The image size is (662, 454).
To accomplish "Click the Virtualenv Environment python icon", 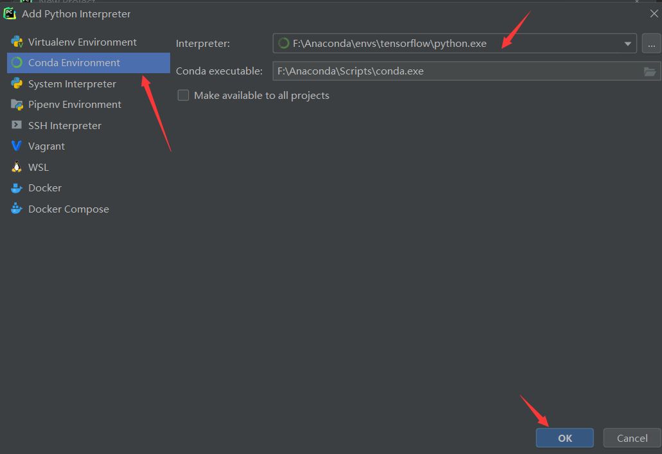I will click(x=17, y=42).
